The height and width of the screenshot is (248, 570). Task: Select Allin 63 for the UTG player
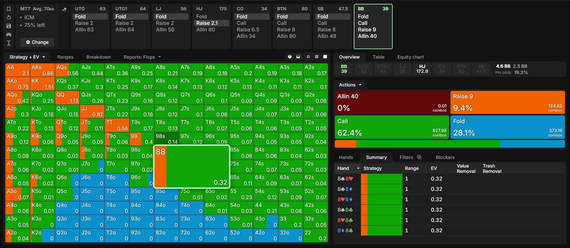coord(84,30)
